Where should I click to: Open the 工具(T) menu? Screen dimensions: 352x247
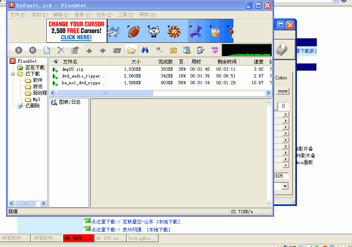tap(126, 15)
